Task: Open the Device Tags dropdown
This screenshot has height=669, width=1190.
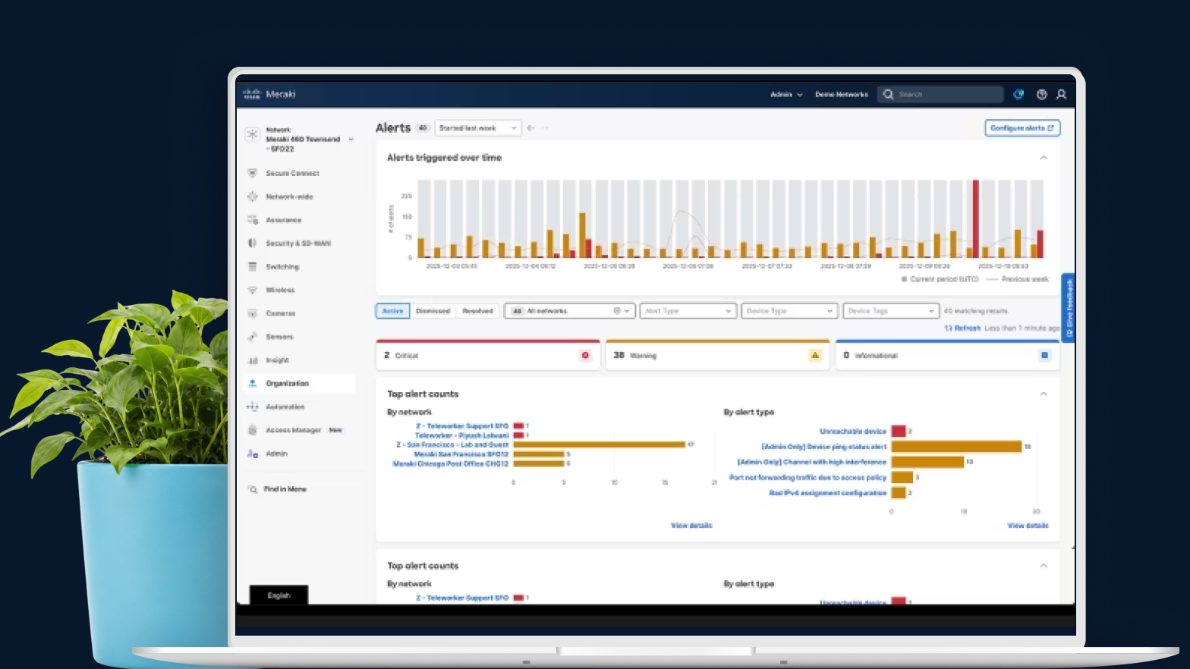Action: (891, 311)
